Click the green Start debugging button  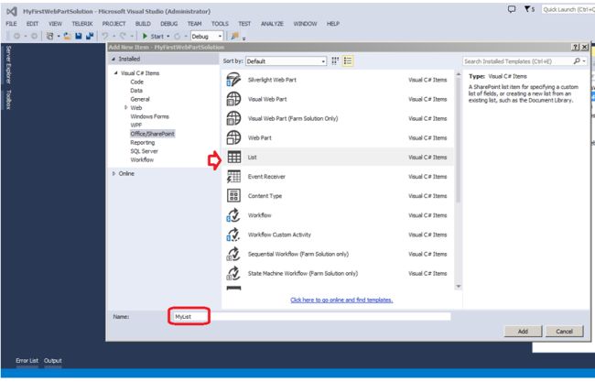pos(153,36)
